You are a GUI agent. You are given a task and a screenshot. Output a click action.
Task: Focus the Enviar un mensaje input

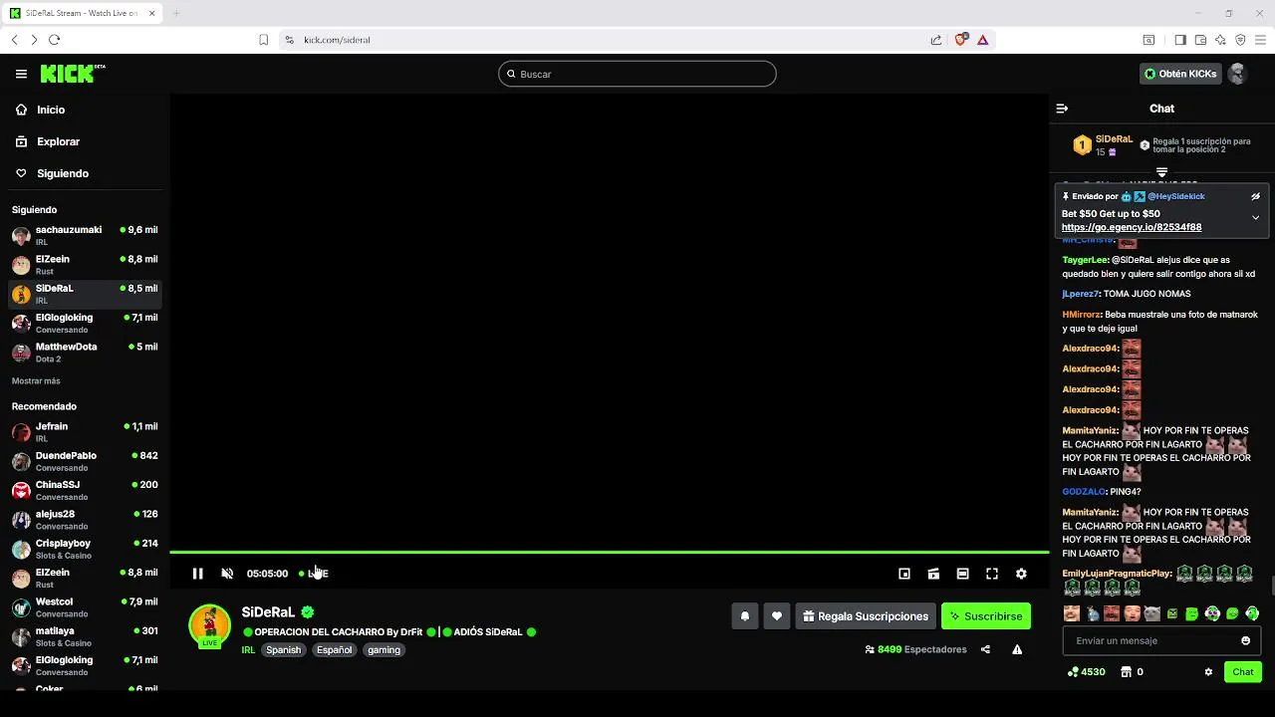pos(1161,640)
